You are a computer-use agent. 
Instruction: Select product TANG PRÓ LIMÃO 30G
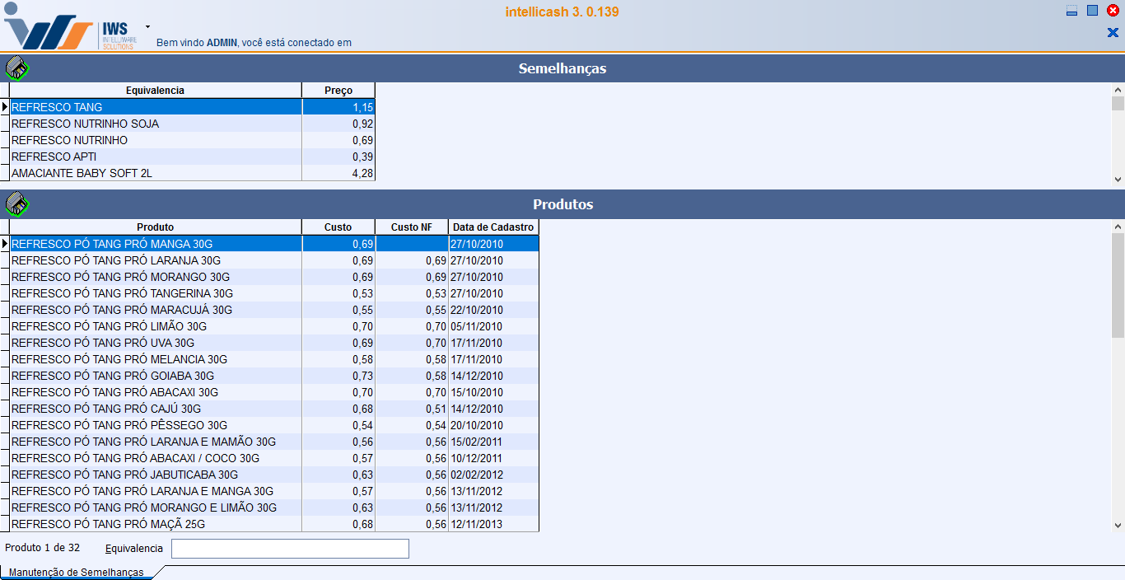[274, 326]
